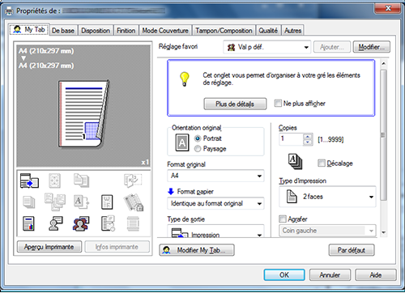The image size is (405, 293).
Task: Enable the Agrafer checkbox
Action: click(x=283, y=219)
